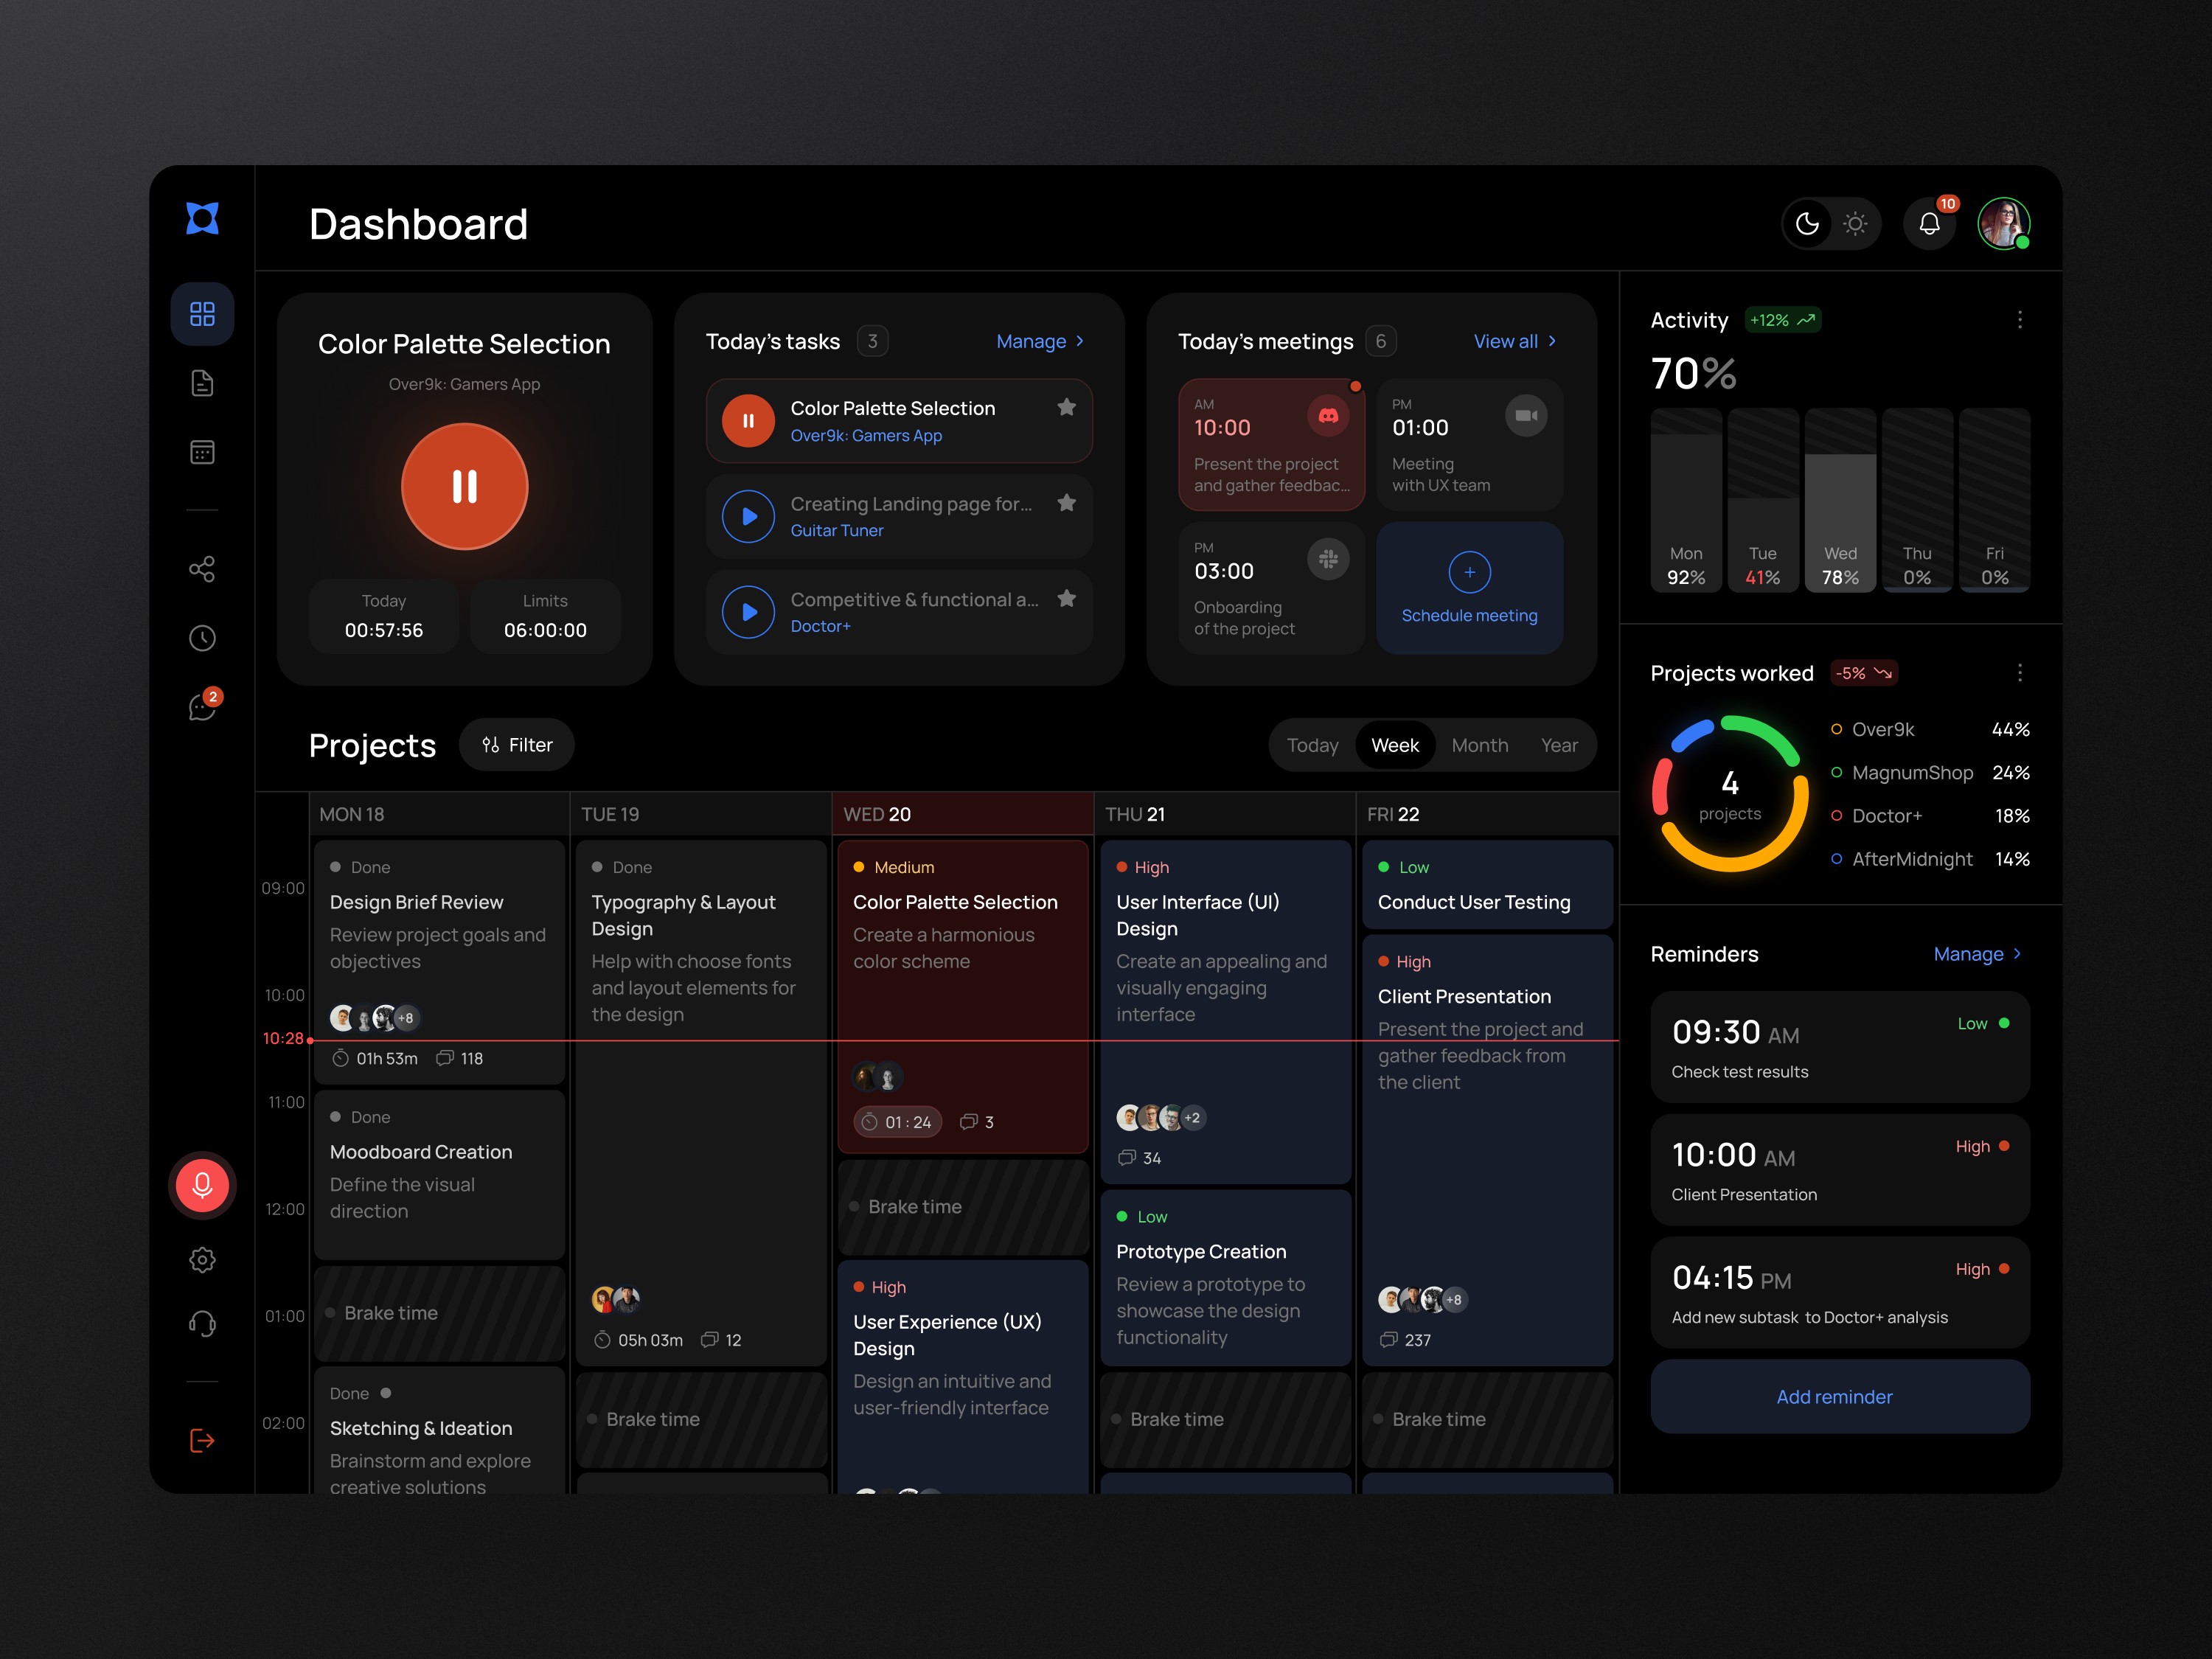Open settings from the sidebar gear
This screenshot has width=2212, height=1659.
[202, 1260]
